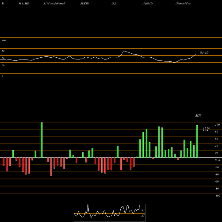Click the value 91 in the mini chart
The image size is (222, 222).
click(143, 210)
